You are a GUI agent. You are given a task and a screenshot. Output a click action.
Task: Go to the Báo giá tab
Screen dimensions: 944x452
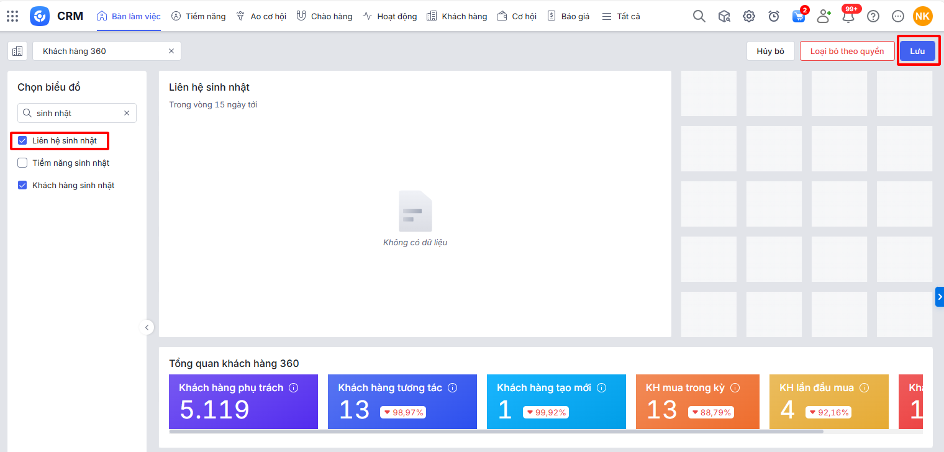568,17
